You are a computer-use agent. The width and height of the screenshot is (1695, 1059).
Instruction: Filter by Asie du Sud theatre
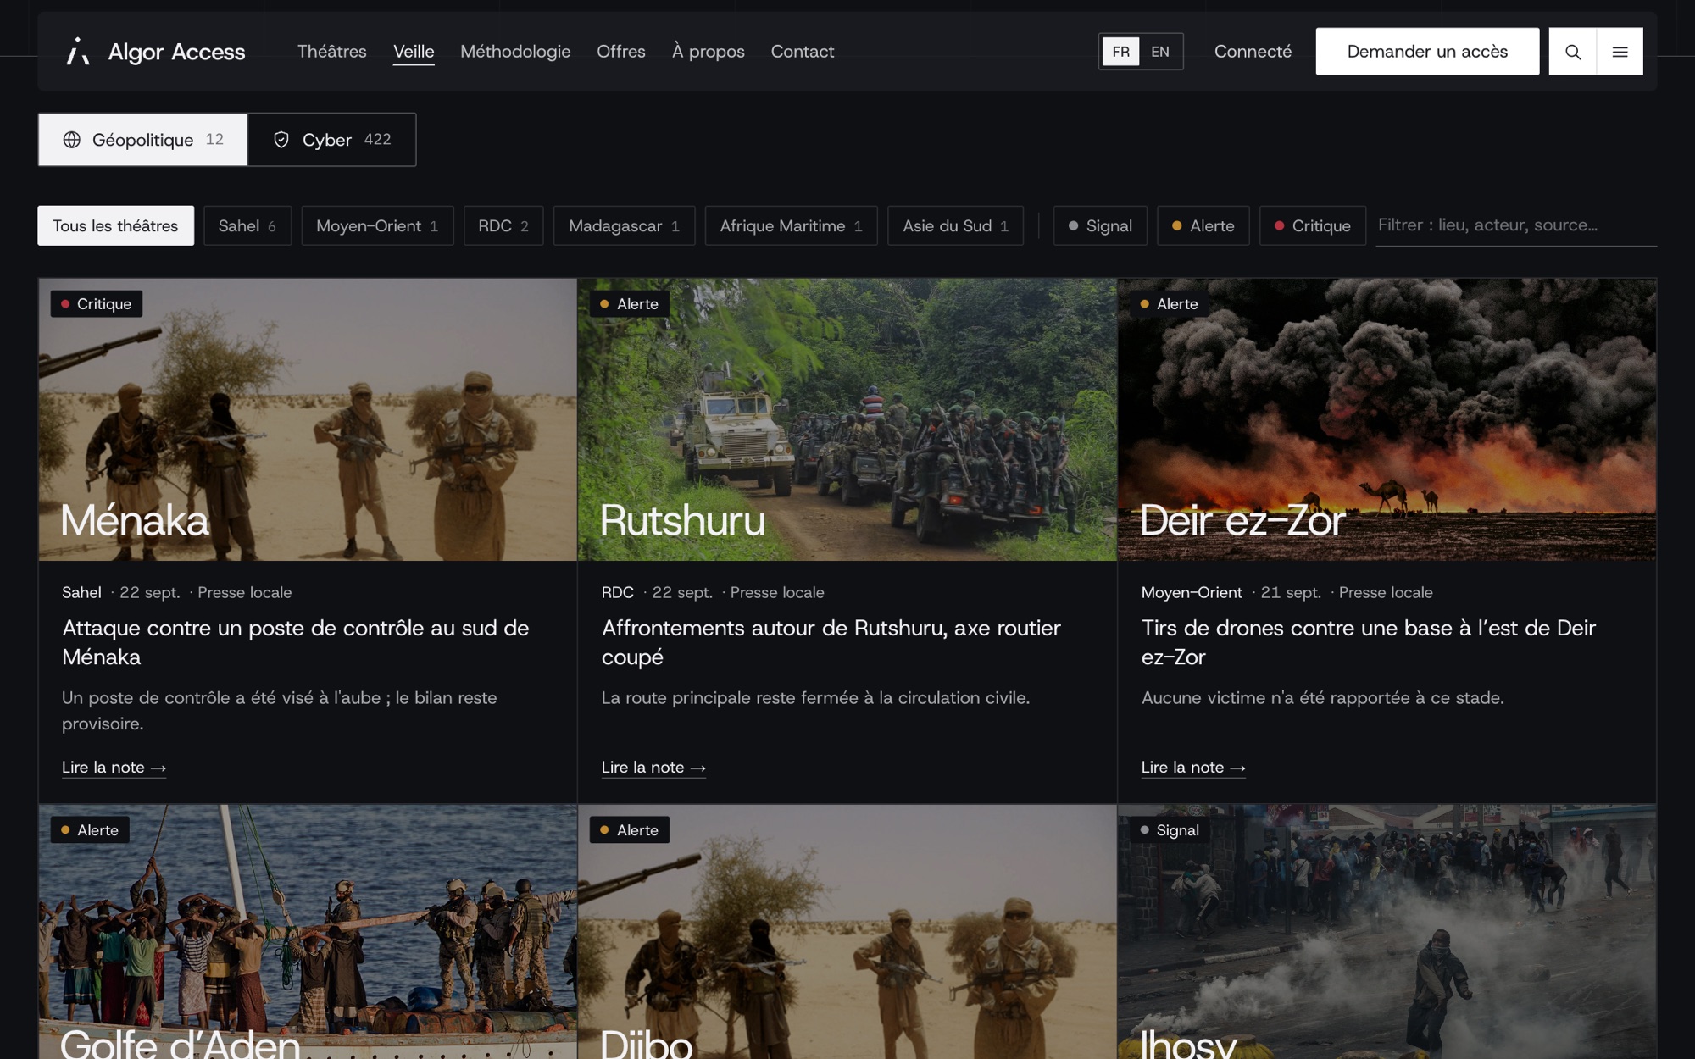point(955,225)
